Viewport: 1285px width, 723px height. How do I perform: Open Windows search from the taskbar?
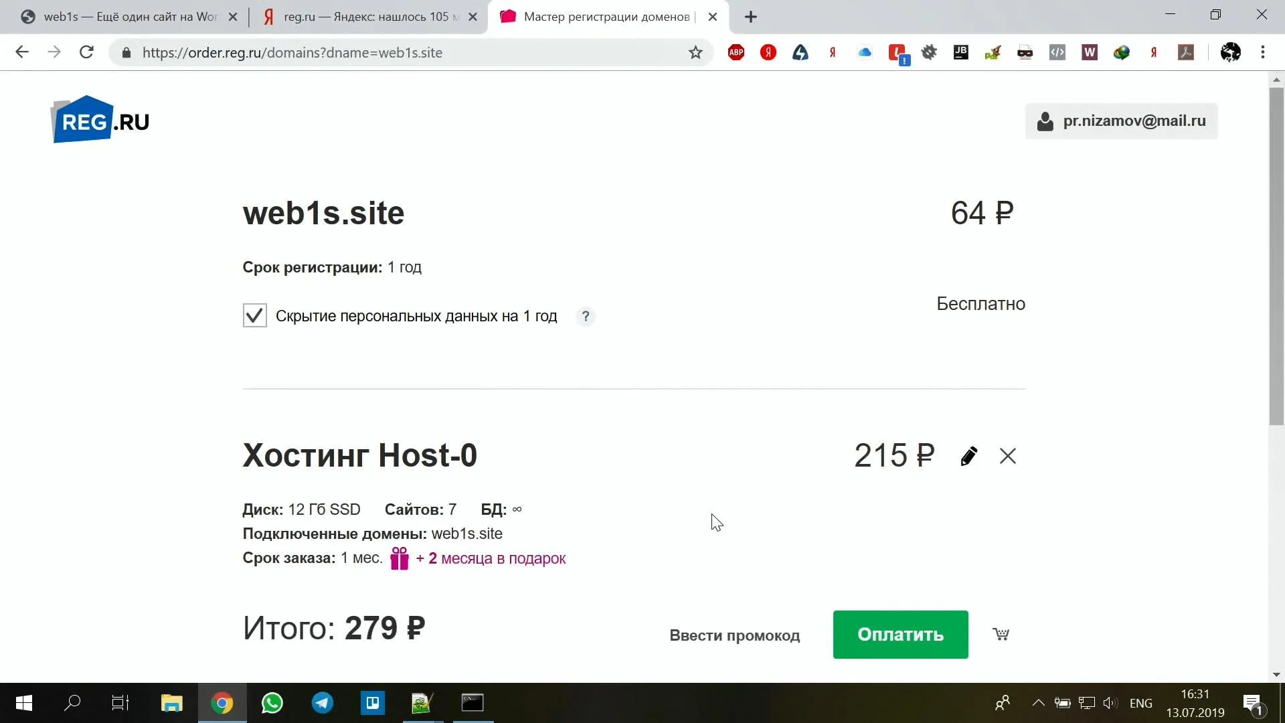pos(72,703)
